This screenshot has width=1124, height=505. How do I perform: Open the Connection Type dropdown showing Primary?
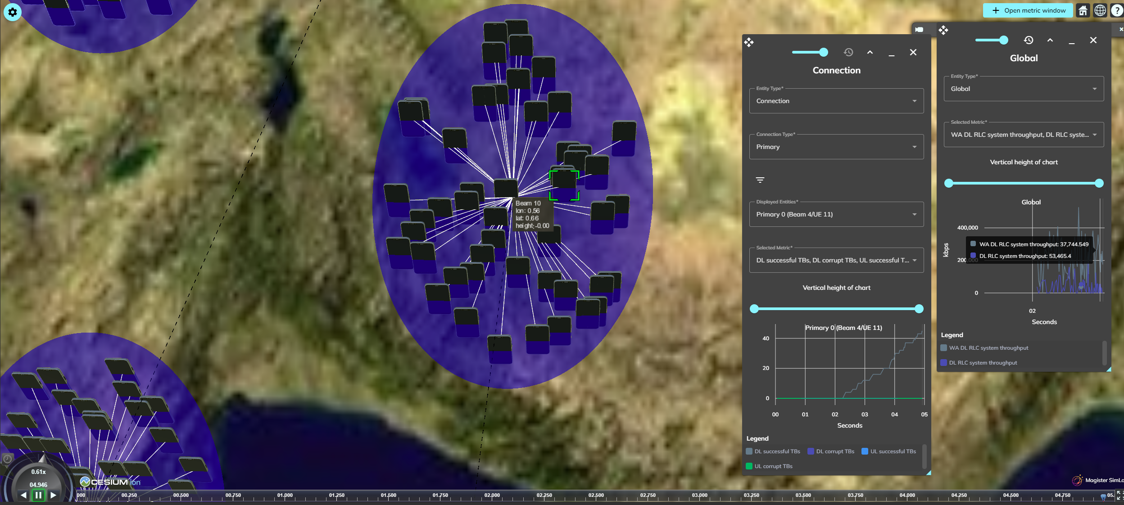(836, 146)
